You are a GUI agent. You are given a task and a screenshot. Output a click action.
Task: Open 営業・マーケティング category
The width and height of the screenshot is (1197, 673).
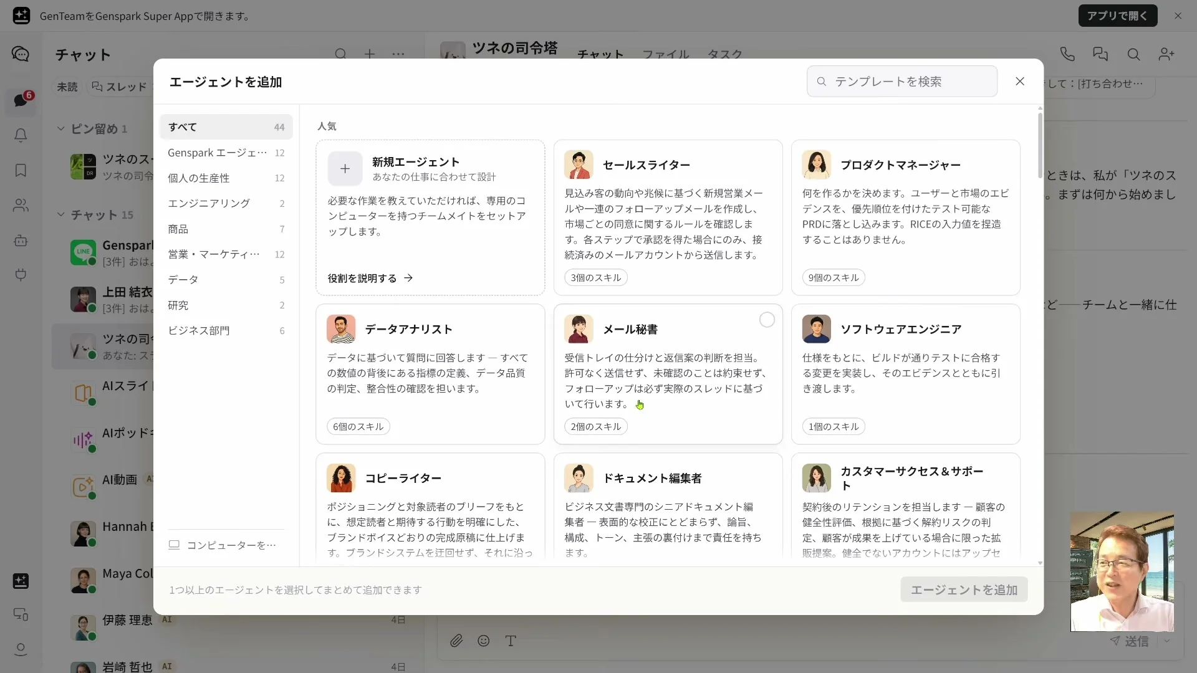click(x=226, y=254)
